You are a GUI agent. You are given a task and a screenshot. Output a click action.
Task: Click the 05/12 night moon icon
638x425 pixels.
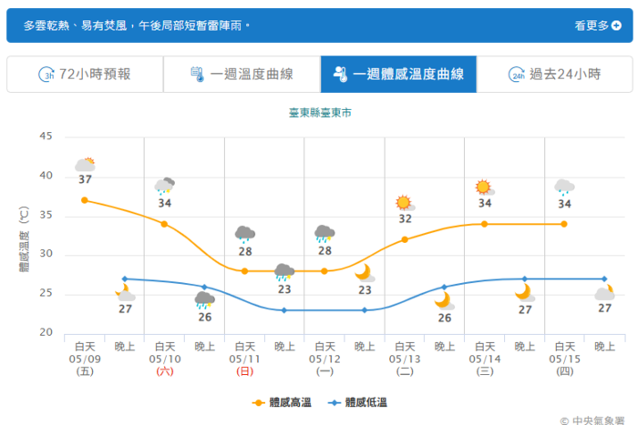365,273
